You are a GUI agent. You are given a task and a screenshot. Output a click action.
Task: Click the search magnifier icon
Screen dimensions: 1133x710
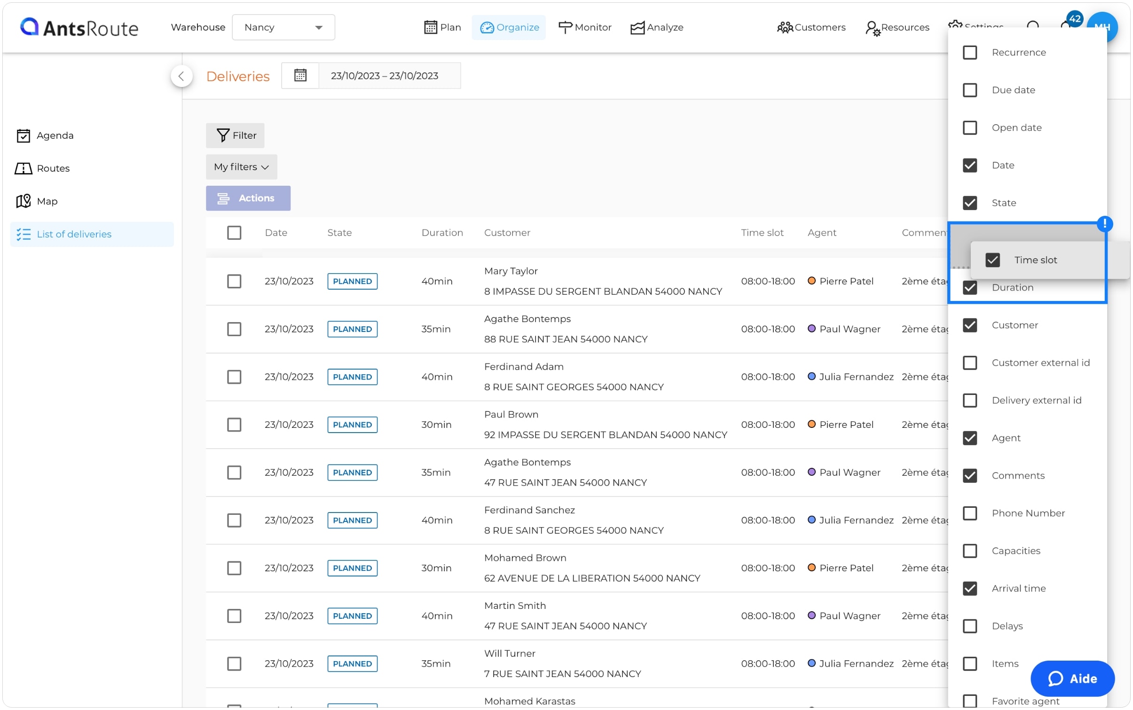pos(1032,26)
